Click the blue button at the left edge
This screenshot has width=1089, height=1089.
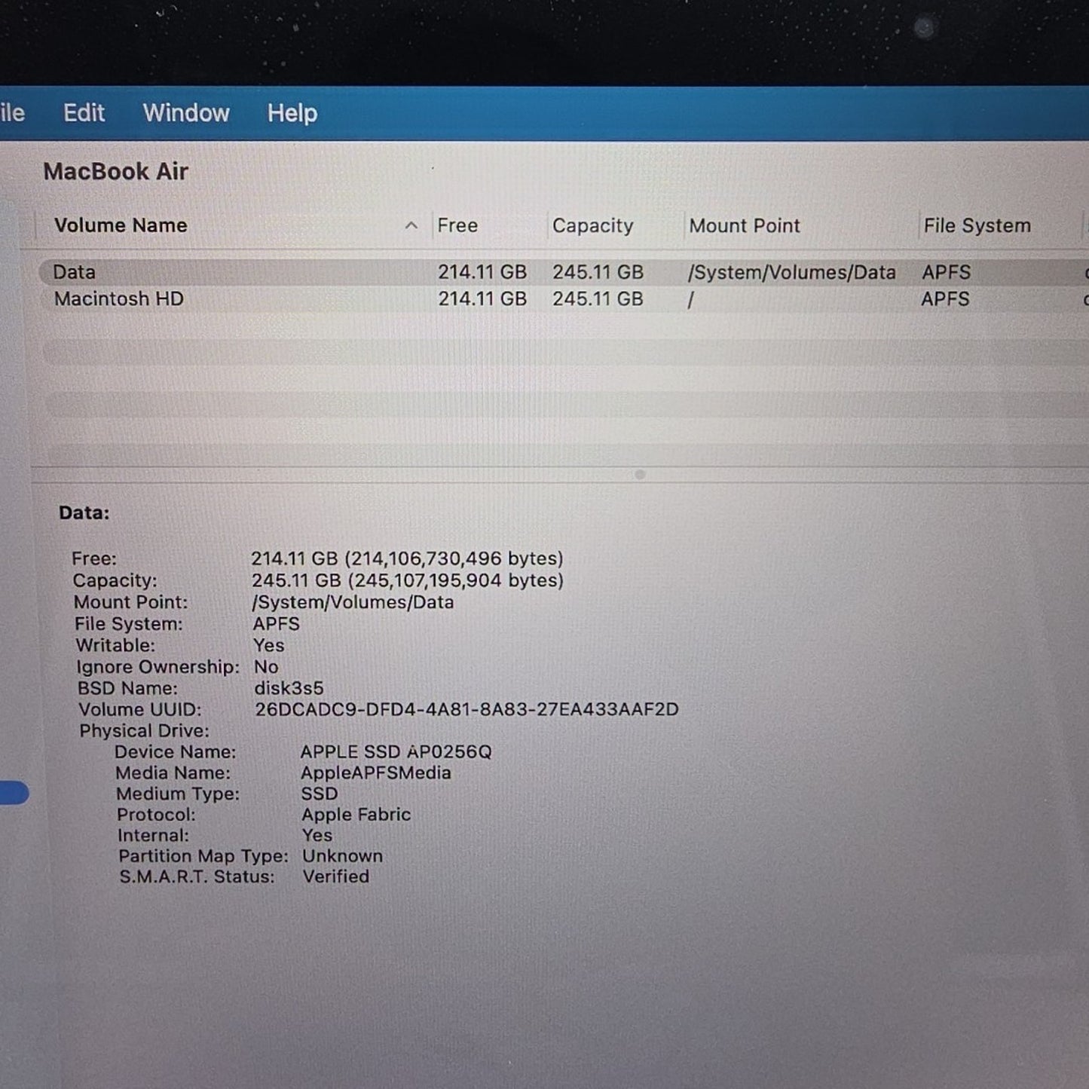tap(14, 792)
